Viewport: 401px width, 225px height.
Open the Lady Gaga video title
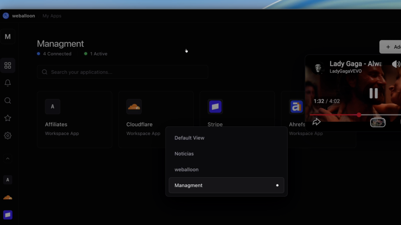[x=356, y=63]
